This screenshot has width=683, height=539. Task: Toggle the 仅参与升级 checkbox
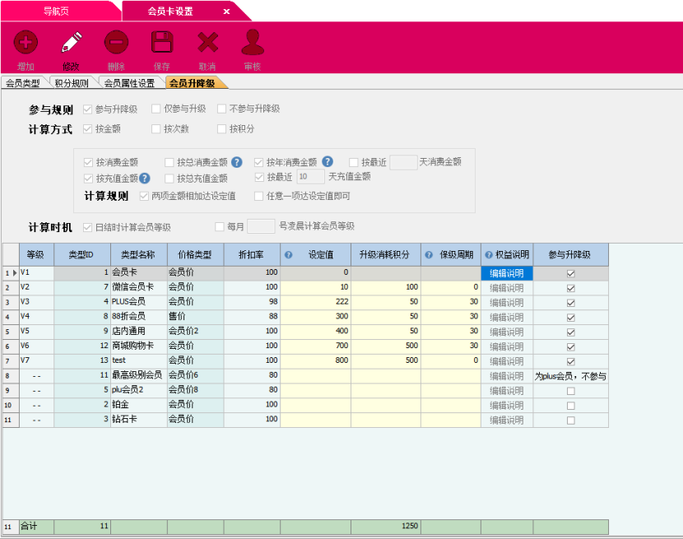click(156, 109)
